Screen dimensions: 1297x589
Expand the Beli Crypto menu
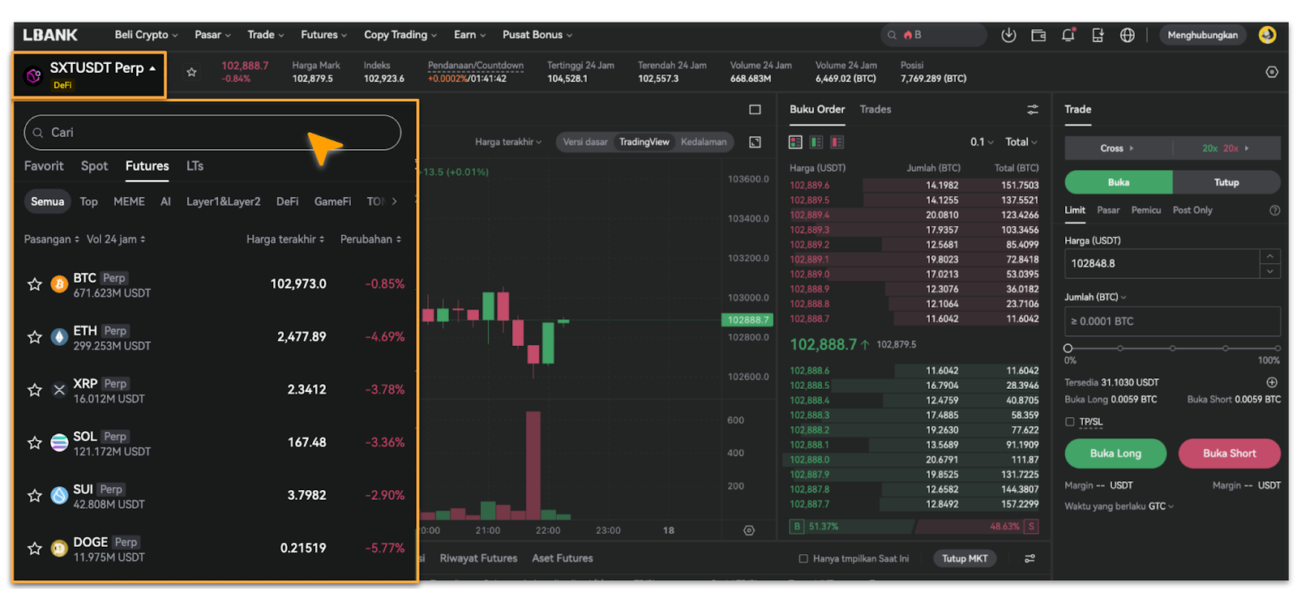pos(146,35)
